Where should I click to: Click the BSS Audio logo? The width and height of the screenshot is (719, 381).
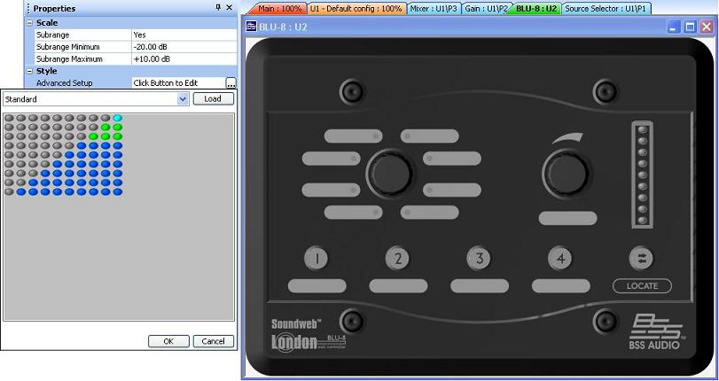click(x=655, y=333)
